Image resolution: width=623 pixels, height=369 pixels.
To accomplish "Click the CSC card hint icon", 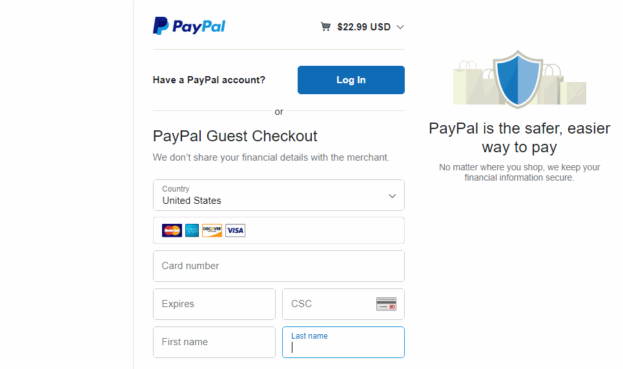I will click(x=386, y=304).
